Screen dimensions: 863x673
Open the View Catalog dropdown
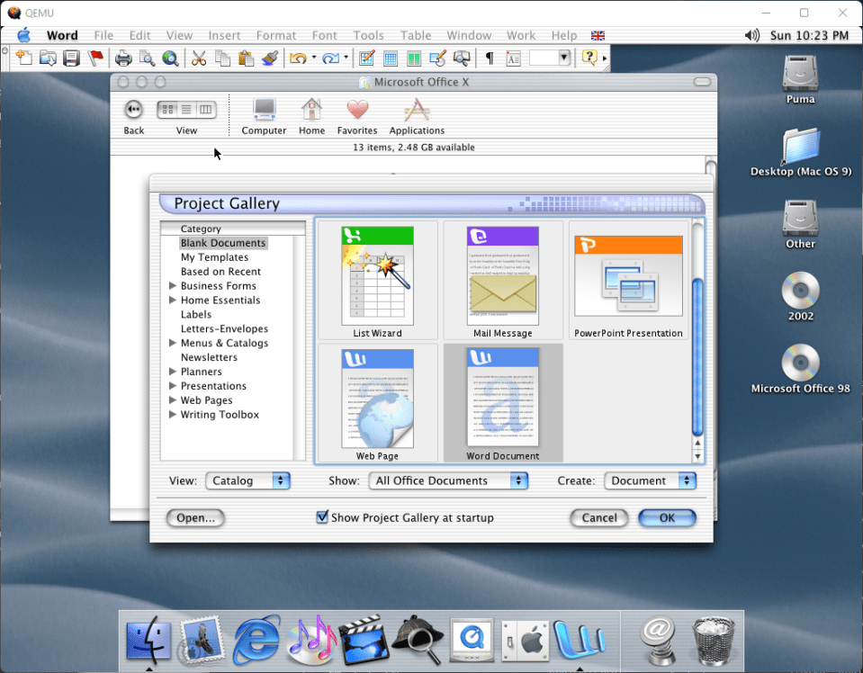(247, 480)
